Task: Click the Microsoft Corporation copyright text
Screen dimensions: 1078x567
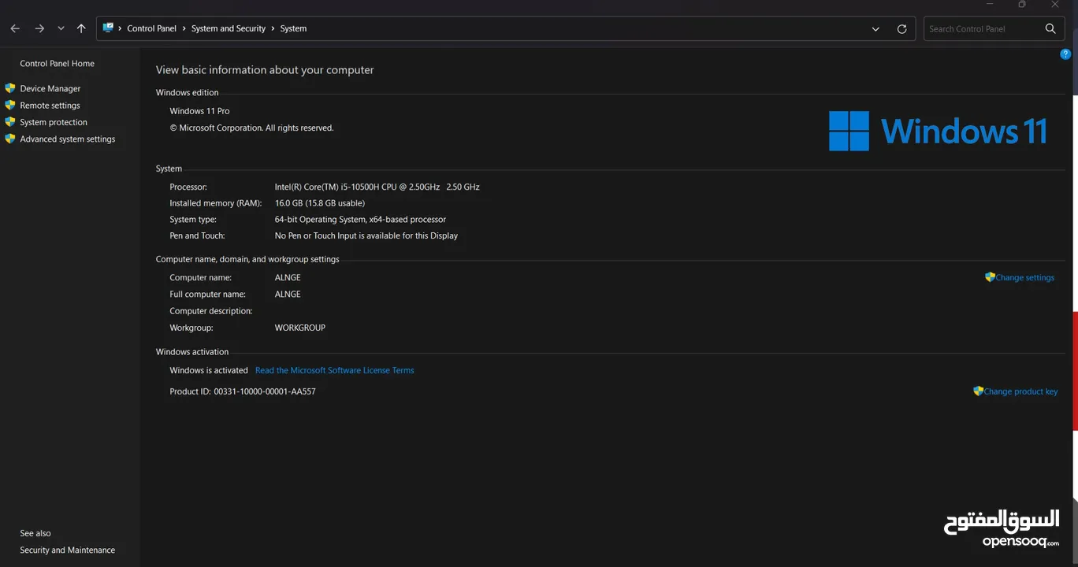Action: pos(251,128)
